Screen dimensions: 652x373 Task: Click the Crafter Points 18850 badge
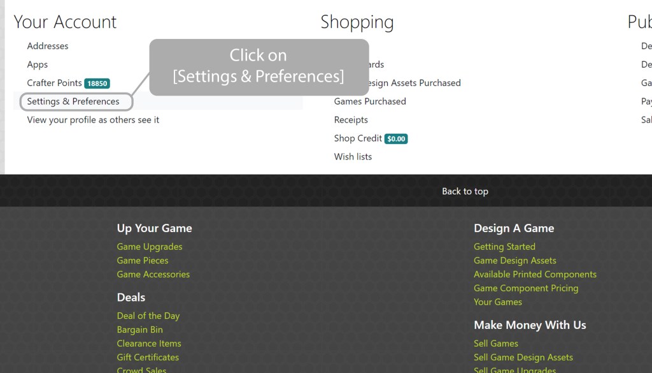pos(97,84)
